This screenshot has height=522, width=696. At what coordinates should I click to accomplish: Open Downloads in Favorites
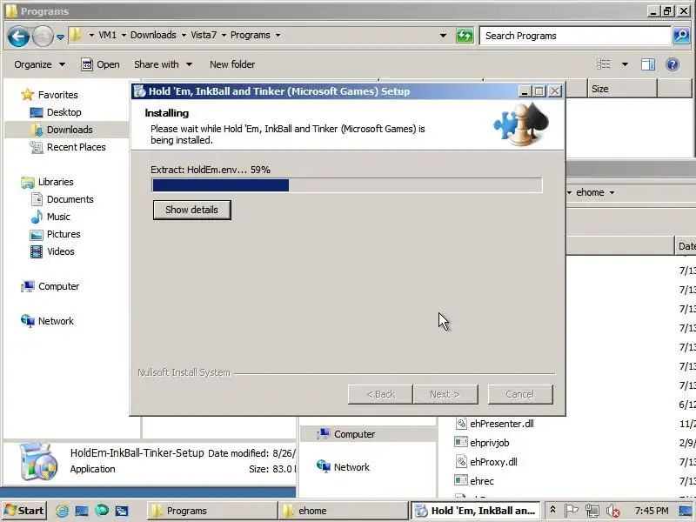pyautogui.click(x=62, y=130)
